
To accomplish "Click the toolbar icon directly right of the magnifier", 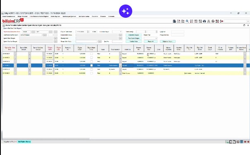I will [191, 21].
